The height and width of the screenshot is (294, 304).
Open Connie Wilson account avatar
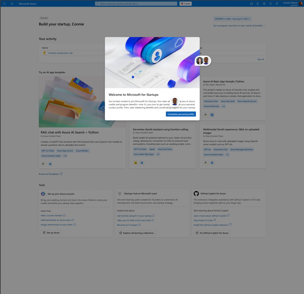[301, 4]
